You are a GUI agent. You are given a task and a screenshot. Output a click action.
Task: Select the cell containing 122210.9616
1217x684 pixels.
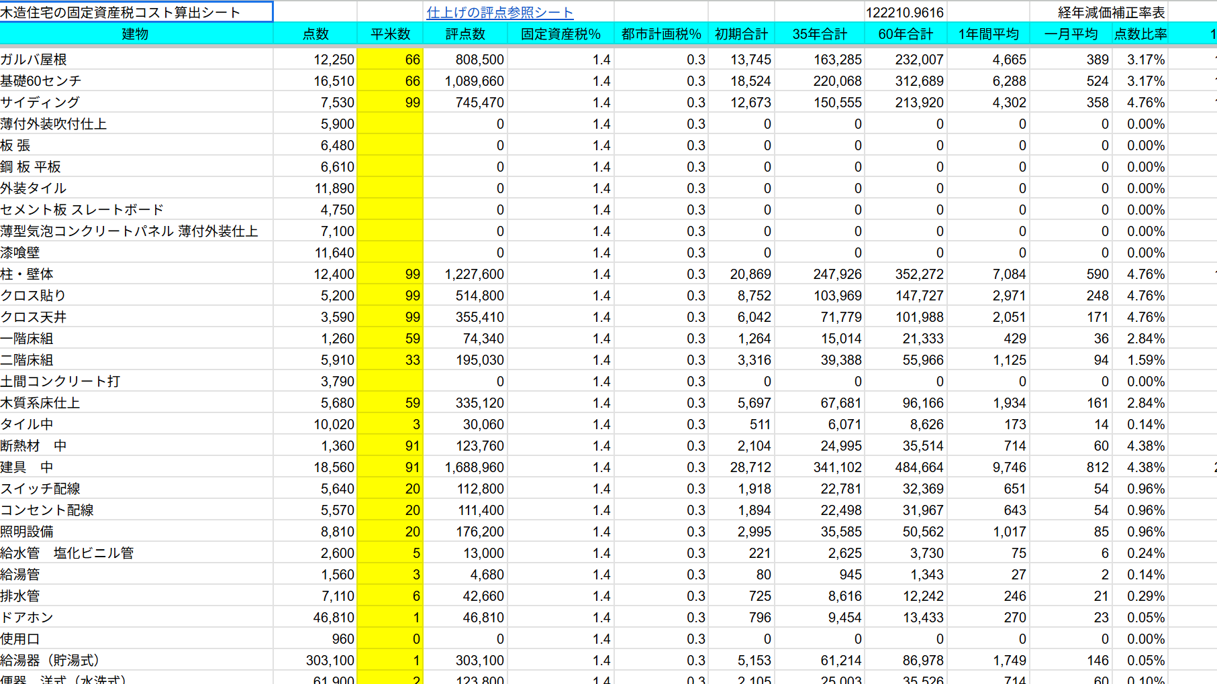pos(905,13)
